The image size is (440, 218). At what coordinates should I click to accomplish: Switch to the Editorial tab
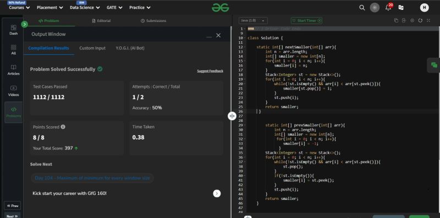(x=101, y=21)
